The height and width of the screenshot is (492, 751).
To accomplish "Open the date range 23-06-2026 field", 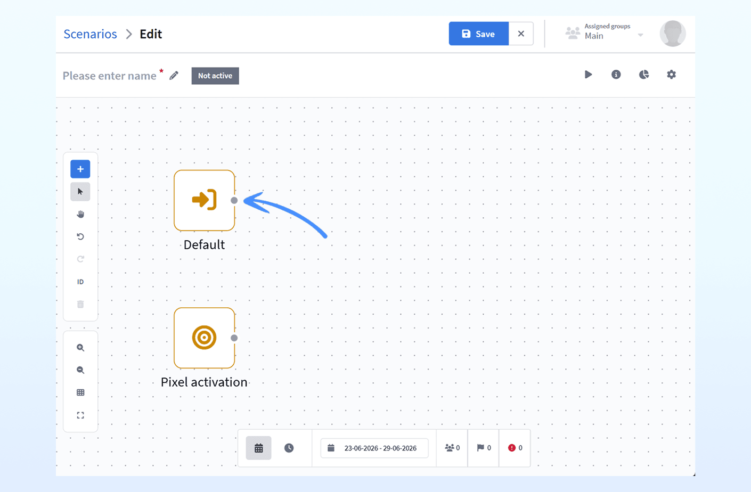I will pyautogui.click(x=374, y=448).
